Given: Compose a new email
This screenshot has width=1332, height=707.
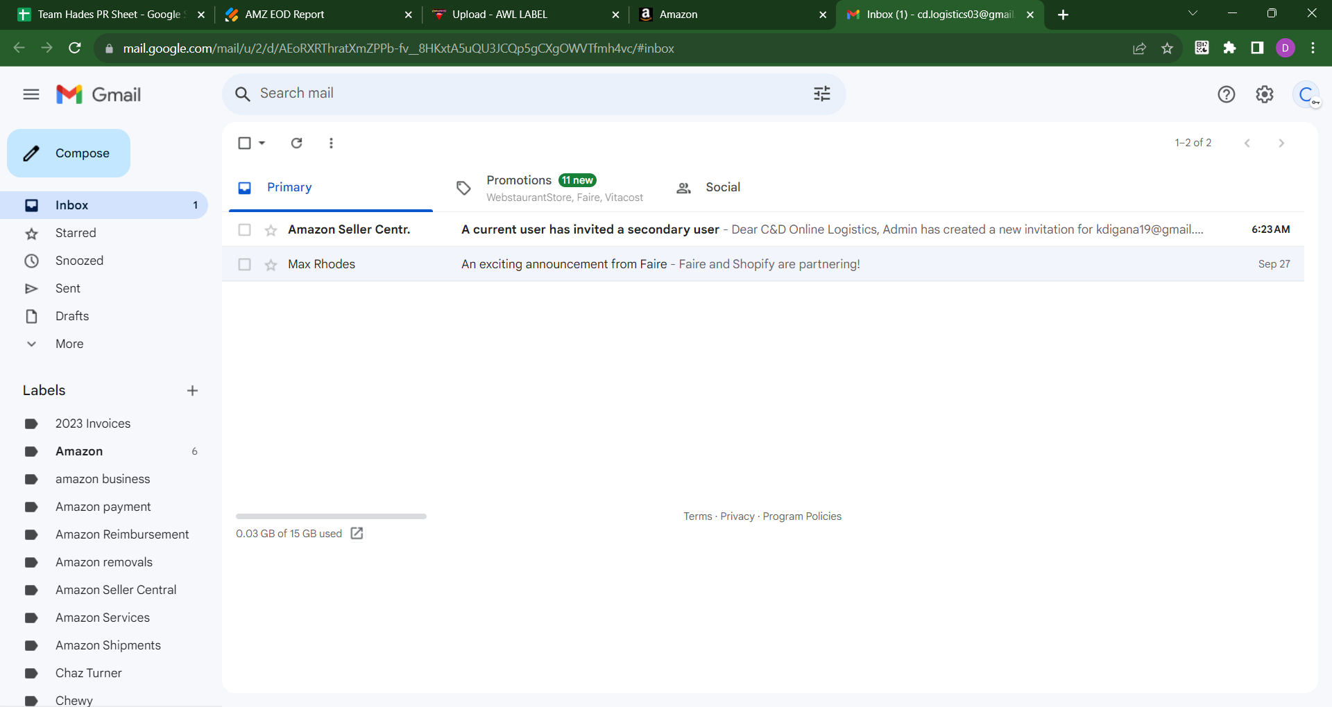Looking at the screenshot, I should (x=69, y=153).
